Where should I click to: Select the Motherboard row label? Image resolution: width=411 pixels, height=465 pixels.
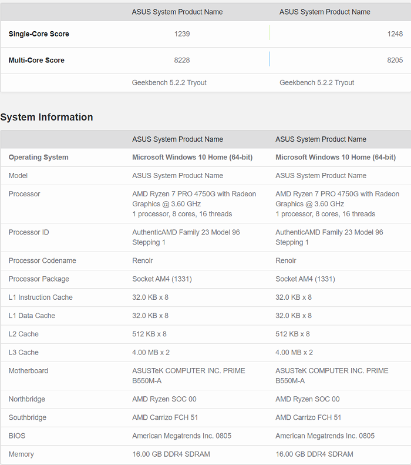(x=28, y=371)
